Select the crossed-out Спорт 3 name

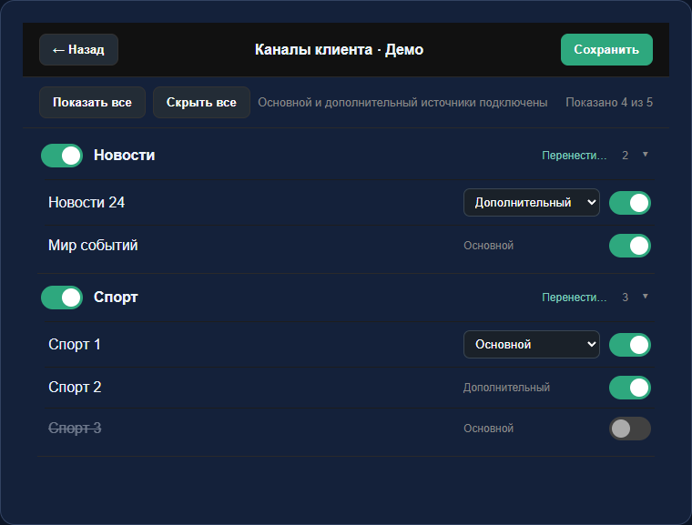coord(75,428)
